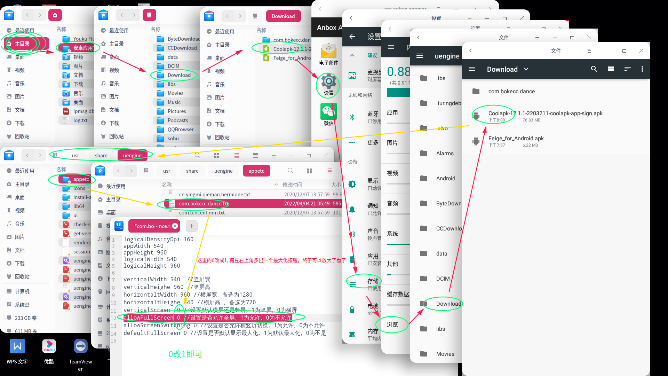Open search in the Android file manager
This screenshot has height=376, width=668.
tap(594, 69)
